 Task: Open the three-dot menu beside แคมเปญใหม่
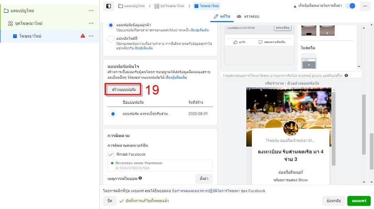click(x=91, y=11)
